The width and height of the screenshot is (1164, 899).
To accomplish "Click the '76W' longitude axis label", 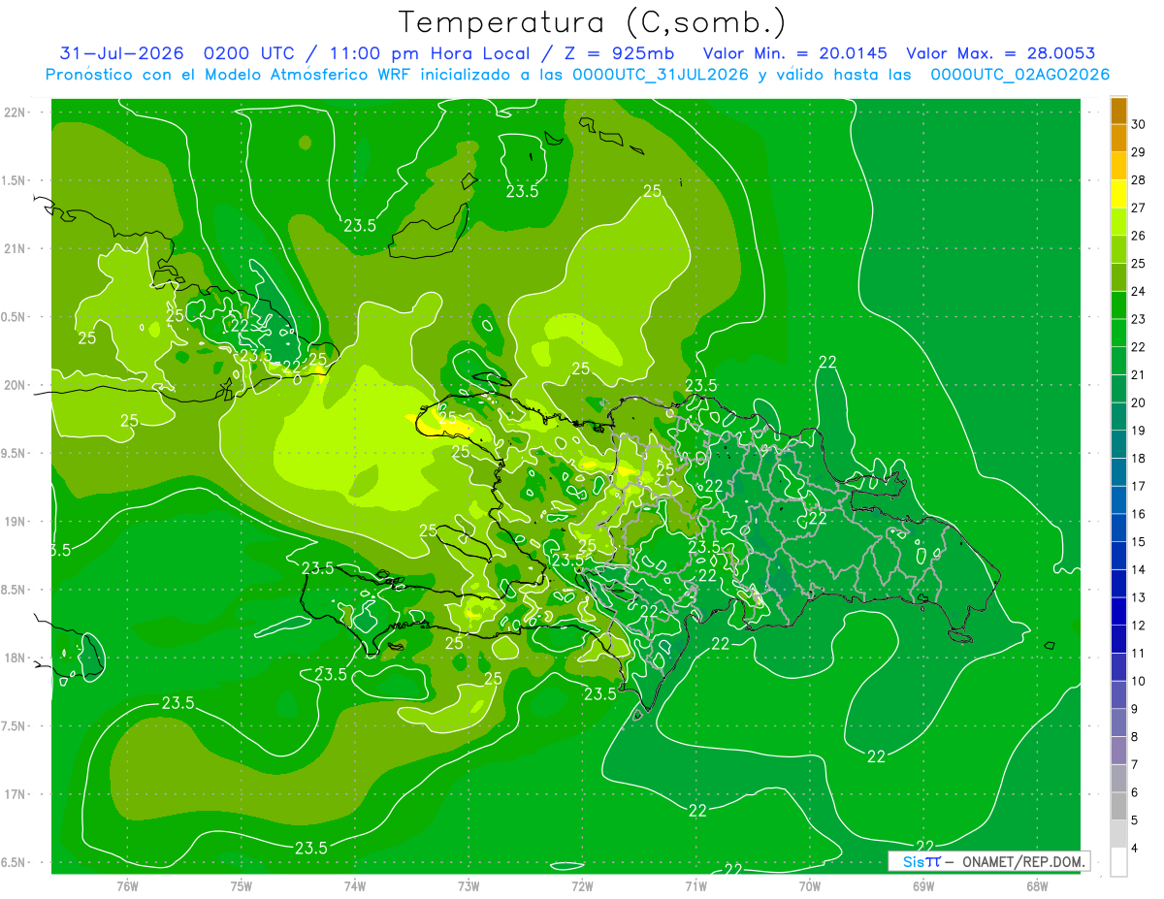I will pos(127,885).
